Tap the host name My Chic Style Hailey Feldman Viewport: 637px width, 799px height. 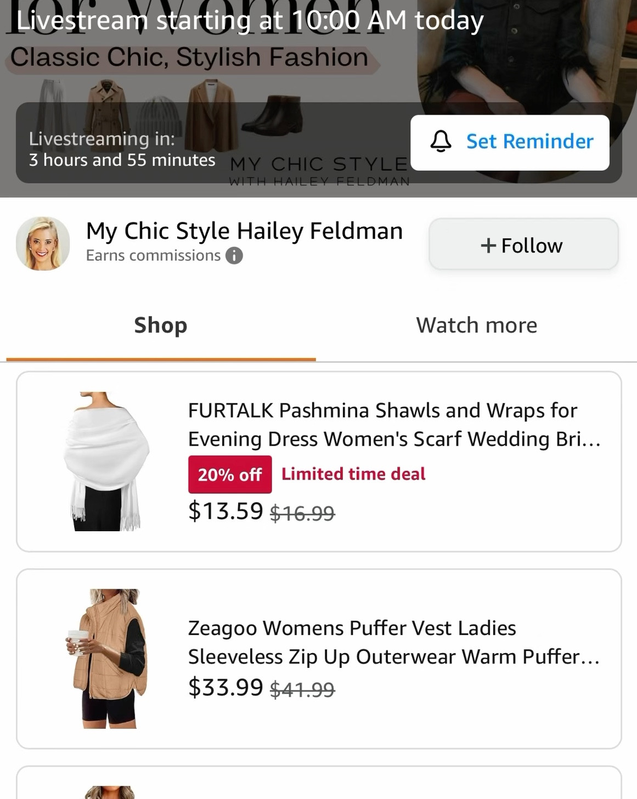tap(244, 230)
